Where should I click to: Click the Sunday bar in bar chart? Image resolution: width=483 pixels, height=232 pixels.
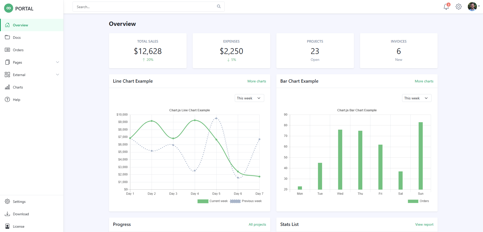point(421,156)
